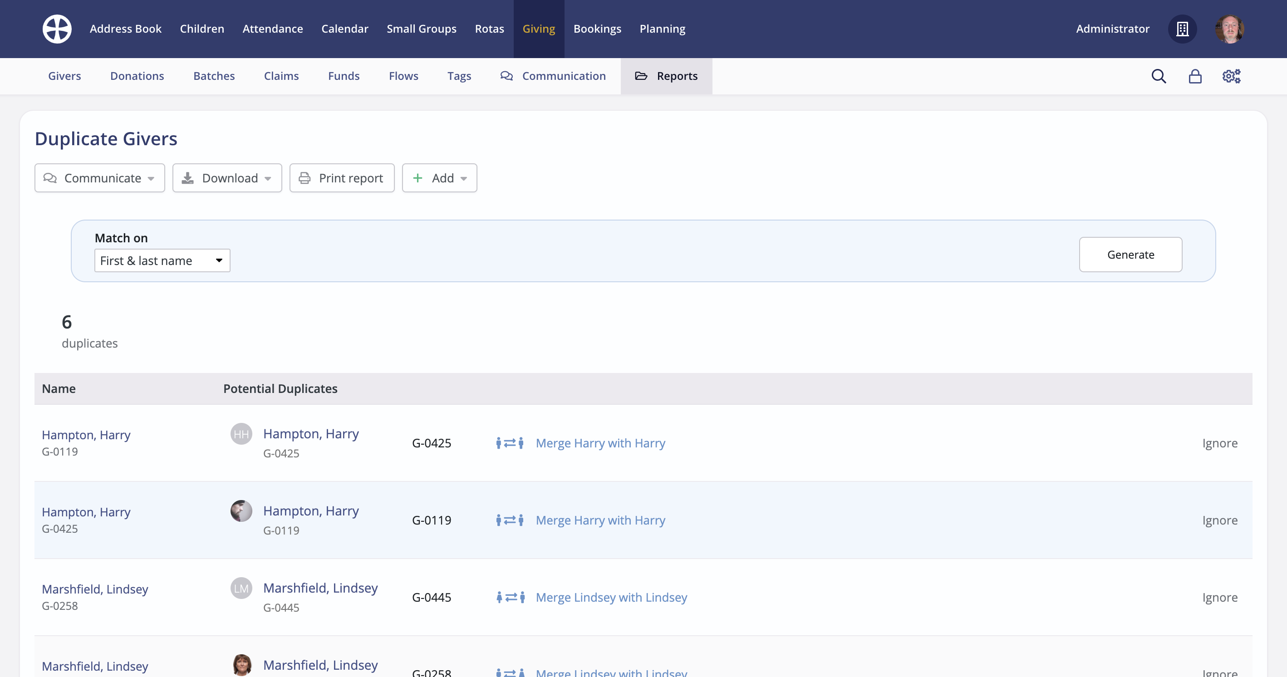Screen dimensions: 1287x677
Task: Open Giving module settings gears icon
Action: 1231,76
